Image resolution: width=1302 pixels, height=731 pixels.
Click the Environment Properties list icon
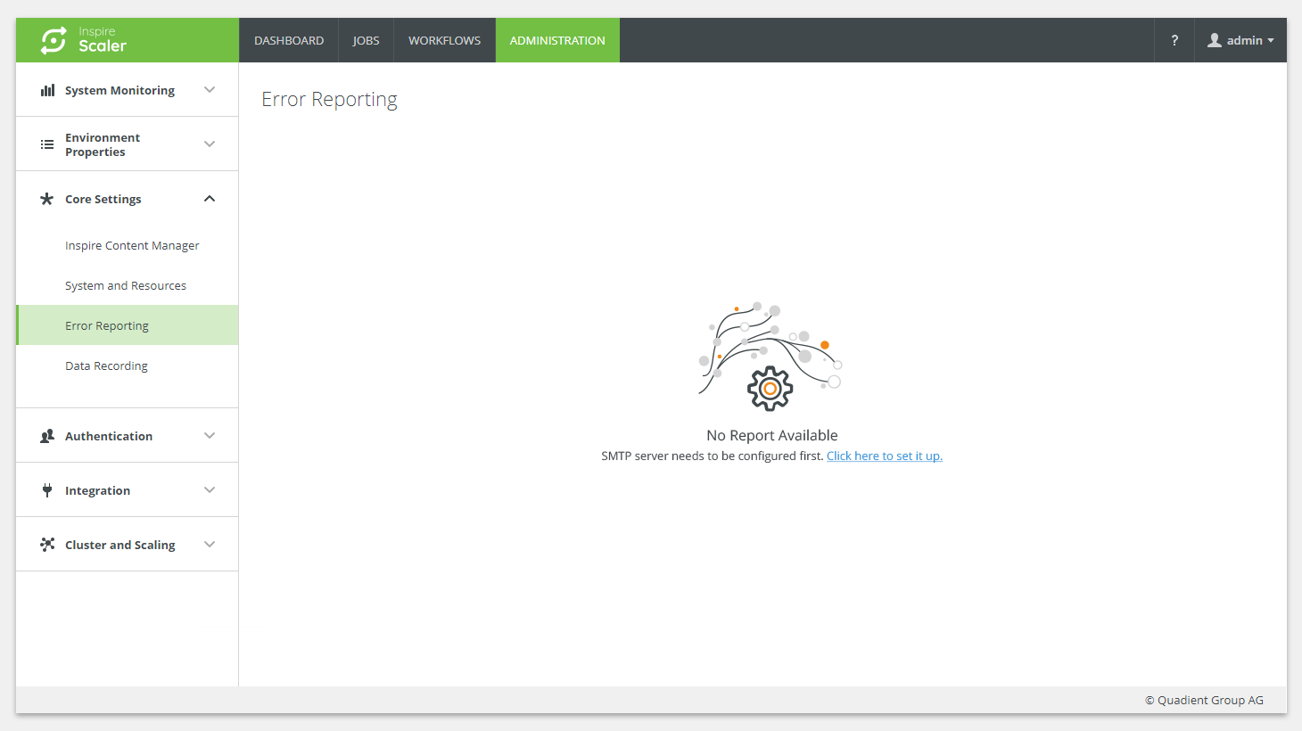[47, 144]
